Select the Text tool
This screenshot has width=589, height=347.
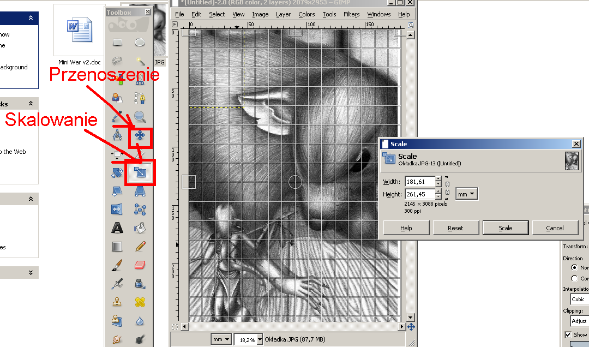[117, 228]
